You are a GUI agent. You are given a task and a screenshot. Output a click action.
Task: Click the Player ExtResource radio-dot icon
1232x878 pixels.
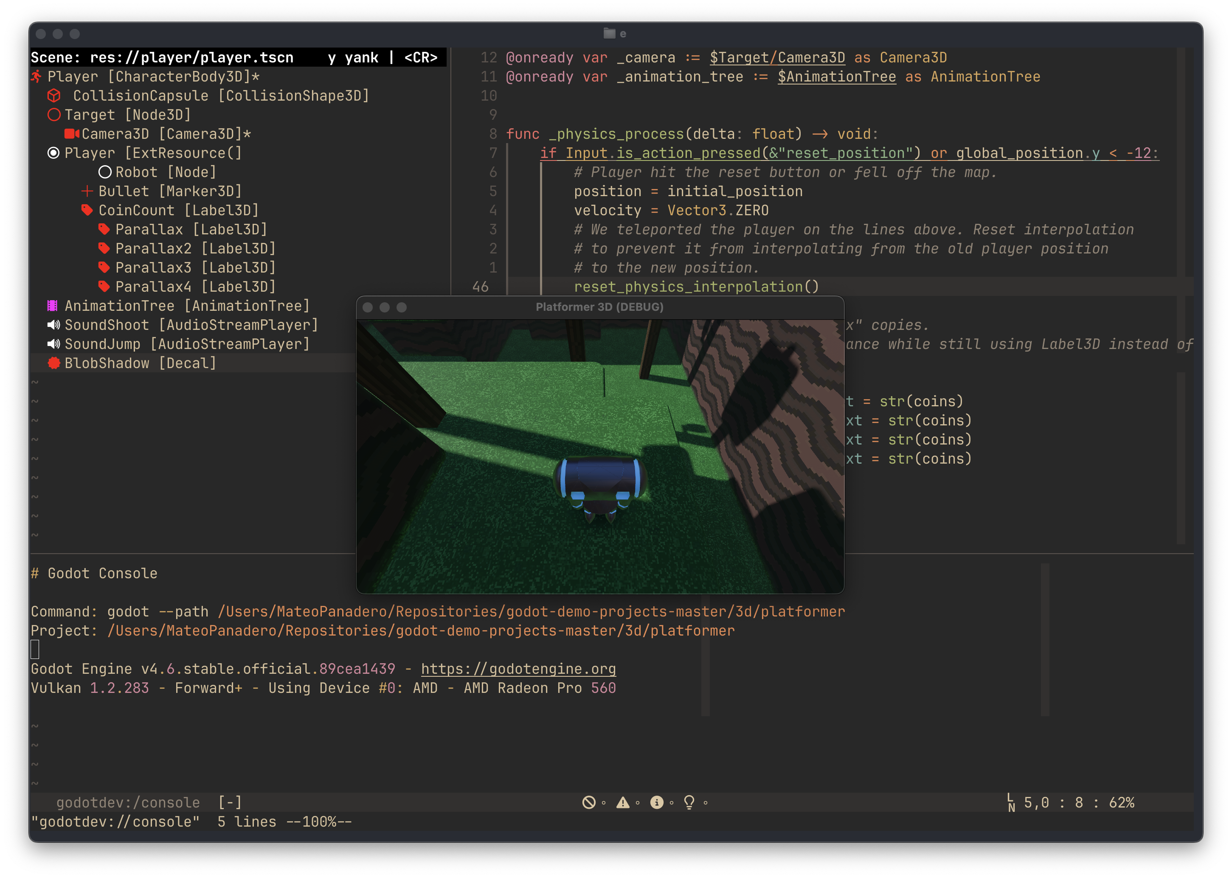[53, 153]
